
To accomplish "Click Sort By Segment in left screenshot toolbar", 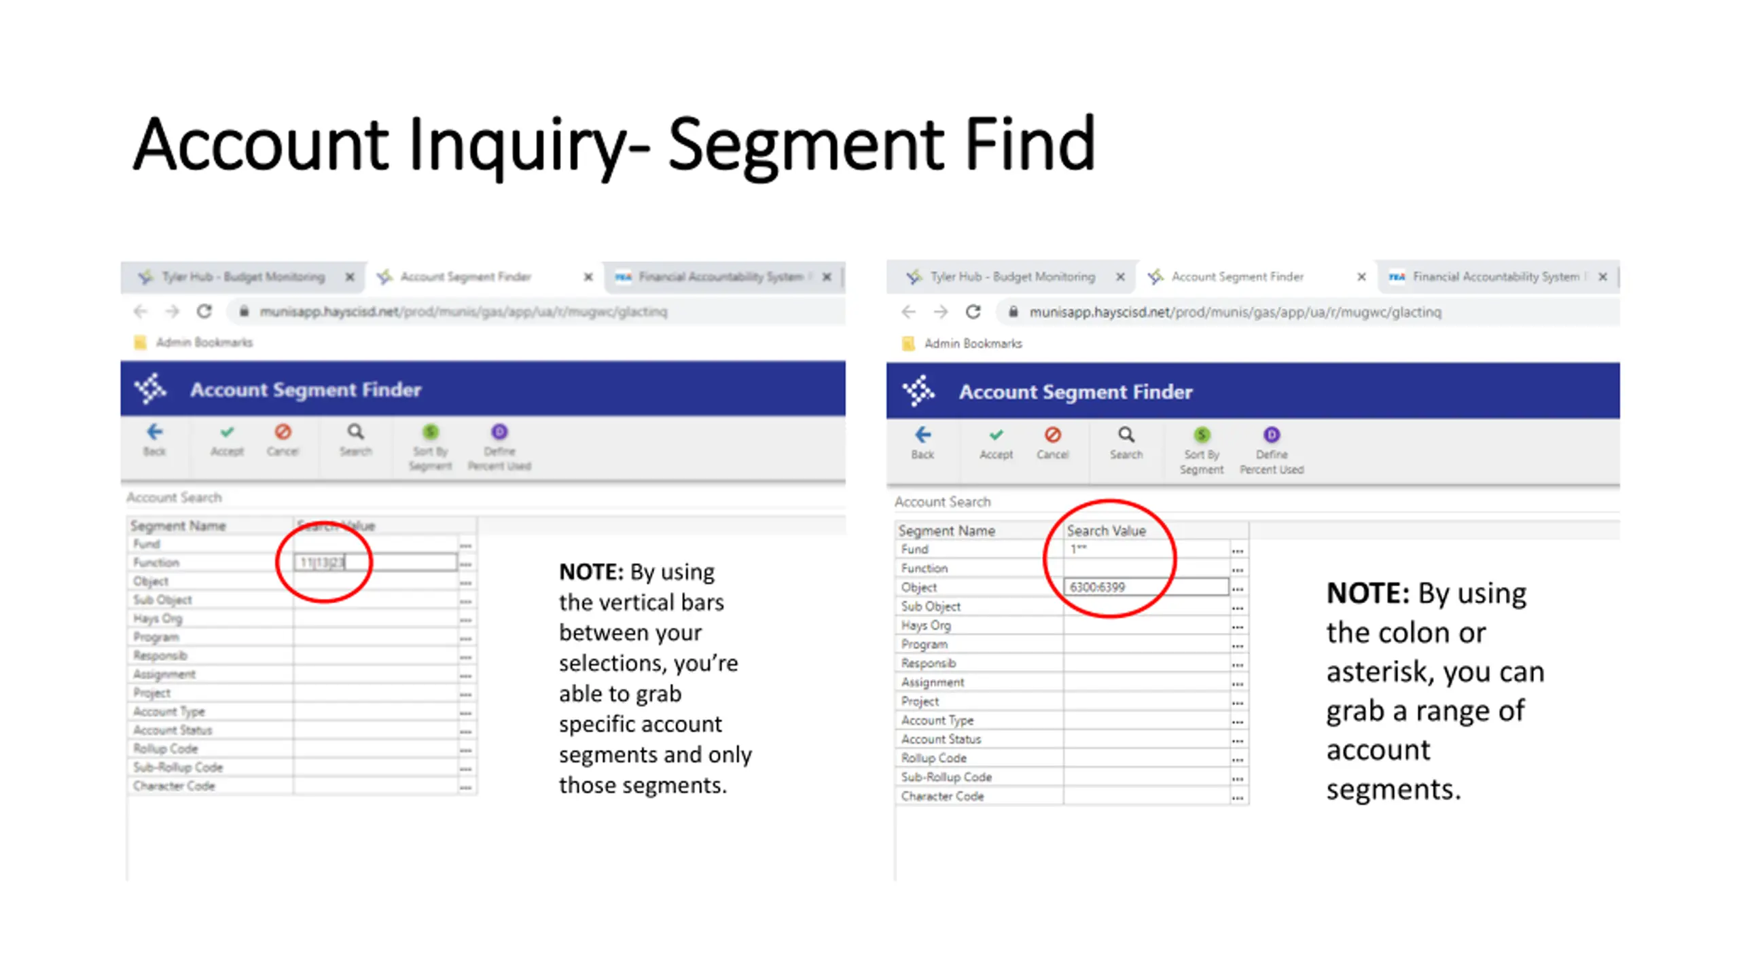I will tap(430, 447).
